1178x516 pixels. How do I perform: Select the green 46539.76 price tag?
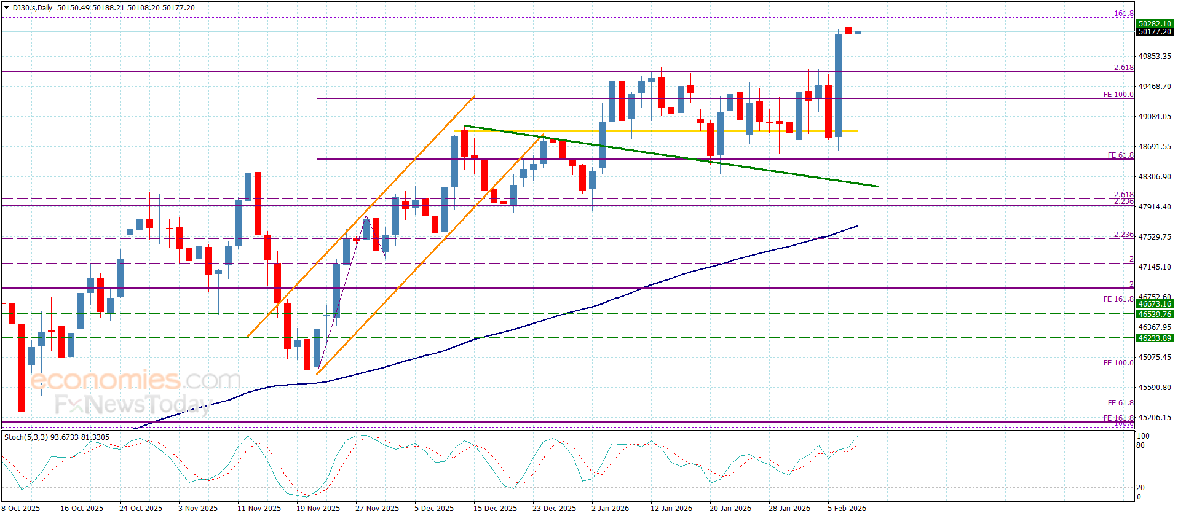click(1155, 315)
